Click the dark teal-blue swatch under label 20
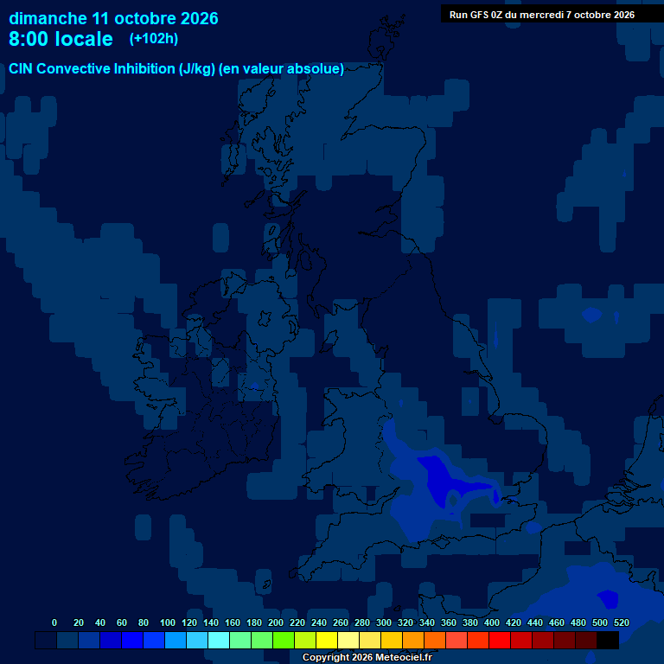 (x=67, y=640)
